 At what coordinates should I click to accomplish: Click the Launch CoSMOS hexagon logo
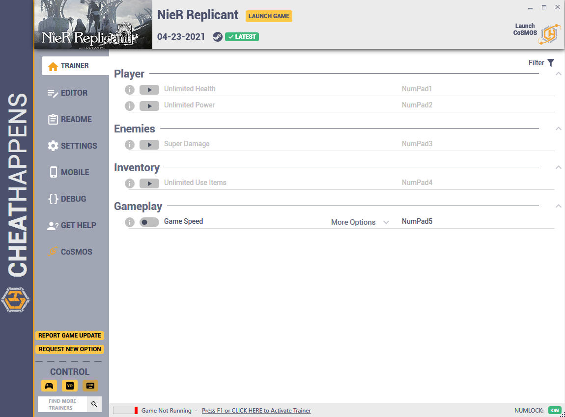click(x=549, y=34)
